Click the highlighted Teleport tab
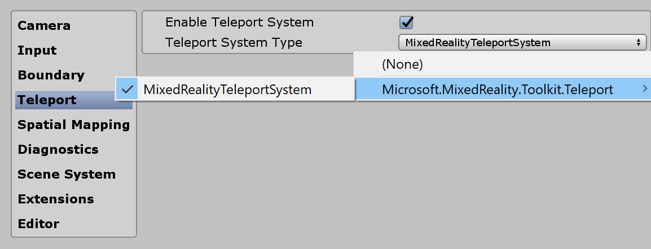This screenshot has height=249, width=651. coord(47,100)
